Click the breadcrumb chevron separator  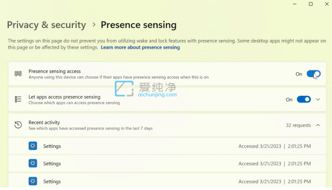click(x=94, y=25)
